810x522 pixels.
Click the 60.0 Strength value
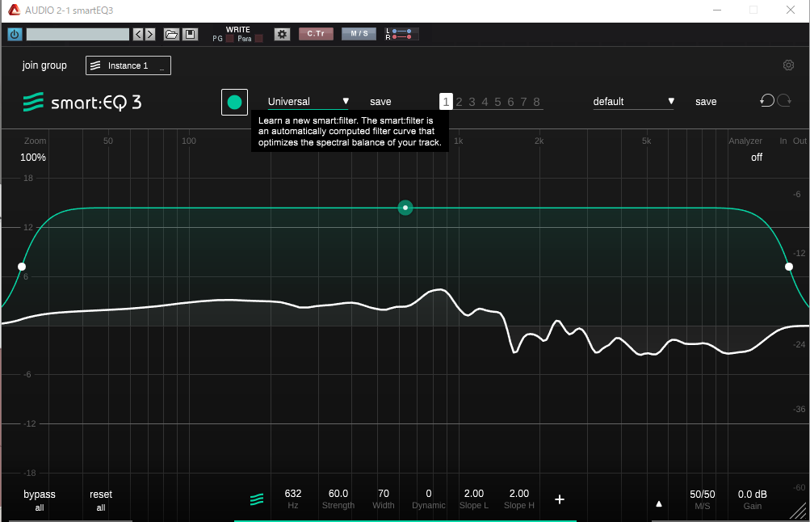338,494
